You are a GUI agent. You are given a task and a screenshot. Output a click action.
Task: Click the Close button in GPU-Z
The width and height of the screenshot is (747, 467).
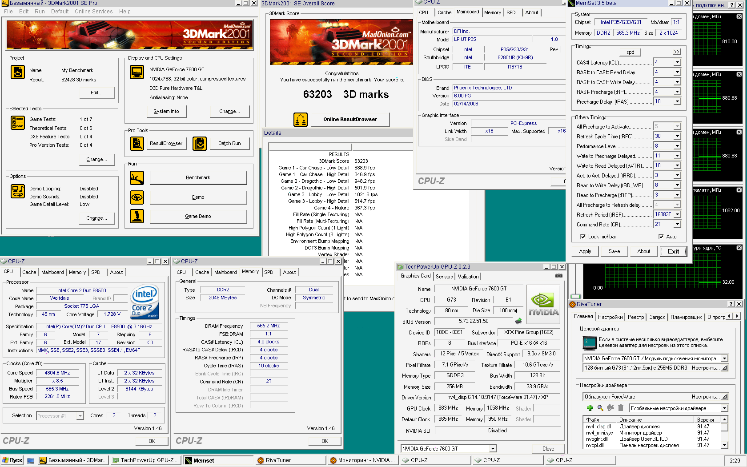click(548, 449)
